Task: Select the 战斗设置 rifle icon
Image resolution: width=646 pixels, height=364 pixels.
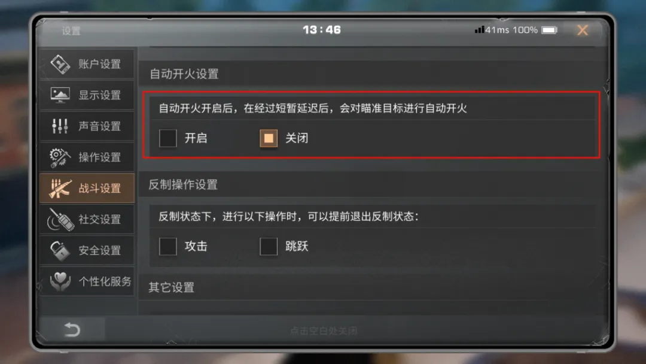Action: 60,189
